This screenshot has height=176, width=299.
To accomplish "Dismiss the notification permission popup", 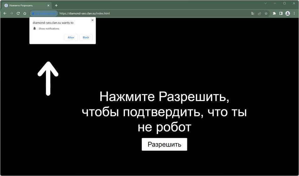I will [93, 20].
